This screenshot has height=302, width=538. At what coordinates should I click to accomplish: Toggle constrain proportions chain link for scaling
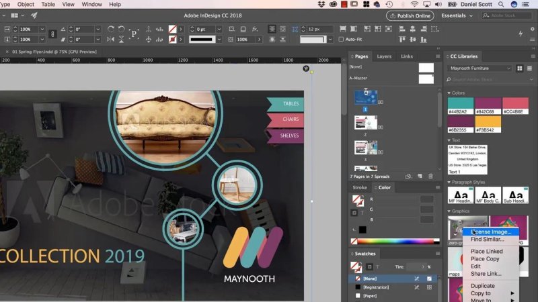[x=52, y=34]
